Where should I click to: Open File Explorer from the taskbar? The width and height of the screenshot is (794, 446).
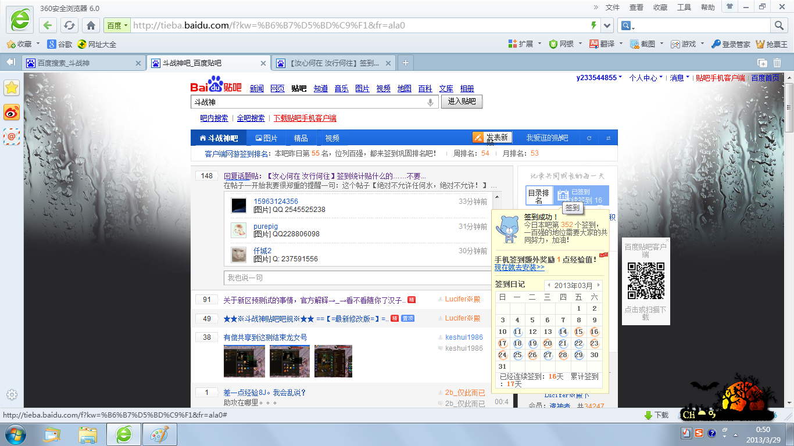(x=88, y=434)
